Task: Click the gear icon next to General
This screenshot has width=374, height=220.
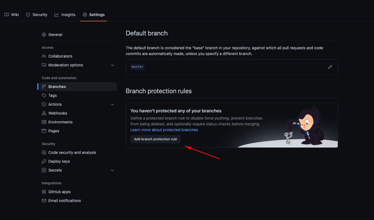Action: coord(44,35)
